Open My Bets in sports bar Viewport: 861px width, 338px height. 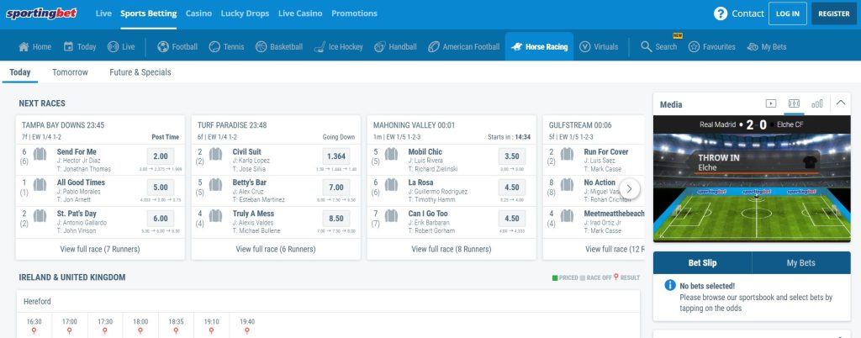pyautogui.click(x=767, y=46)
